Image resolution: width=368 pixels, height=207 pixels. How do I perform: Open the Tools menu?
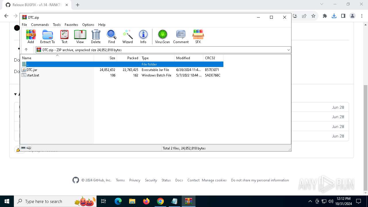57,25
